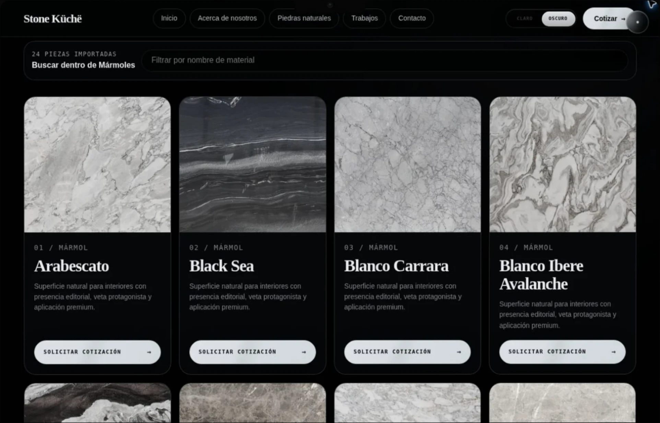The width and height of the screenshot is (660, 423).
Task: Focus the Filtrar por nombre de material field
Action: coord(385,60)
